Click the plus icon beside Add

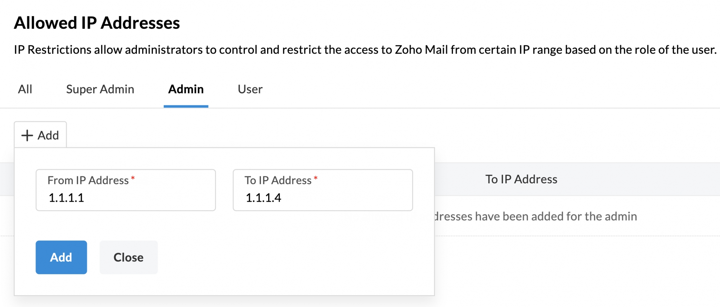click(27, 135)
